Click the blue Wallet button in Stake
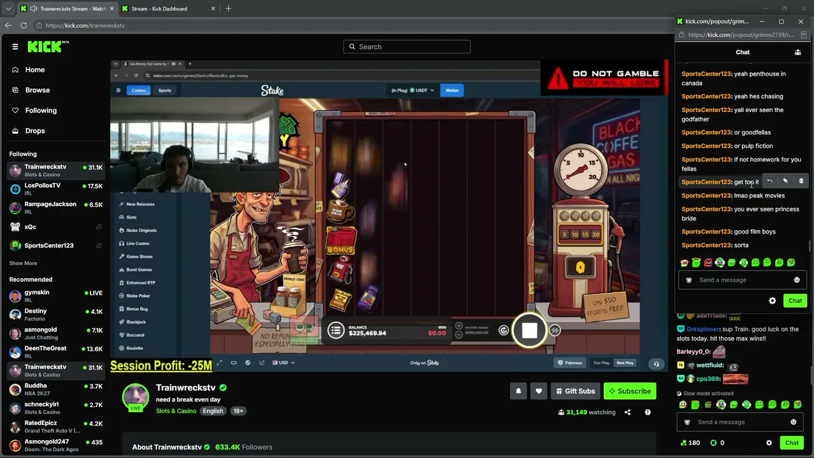 pyautogui.click(x=452, y=90)
